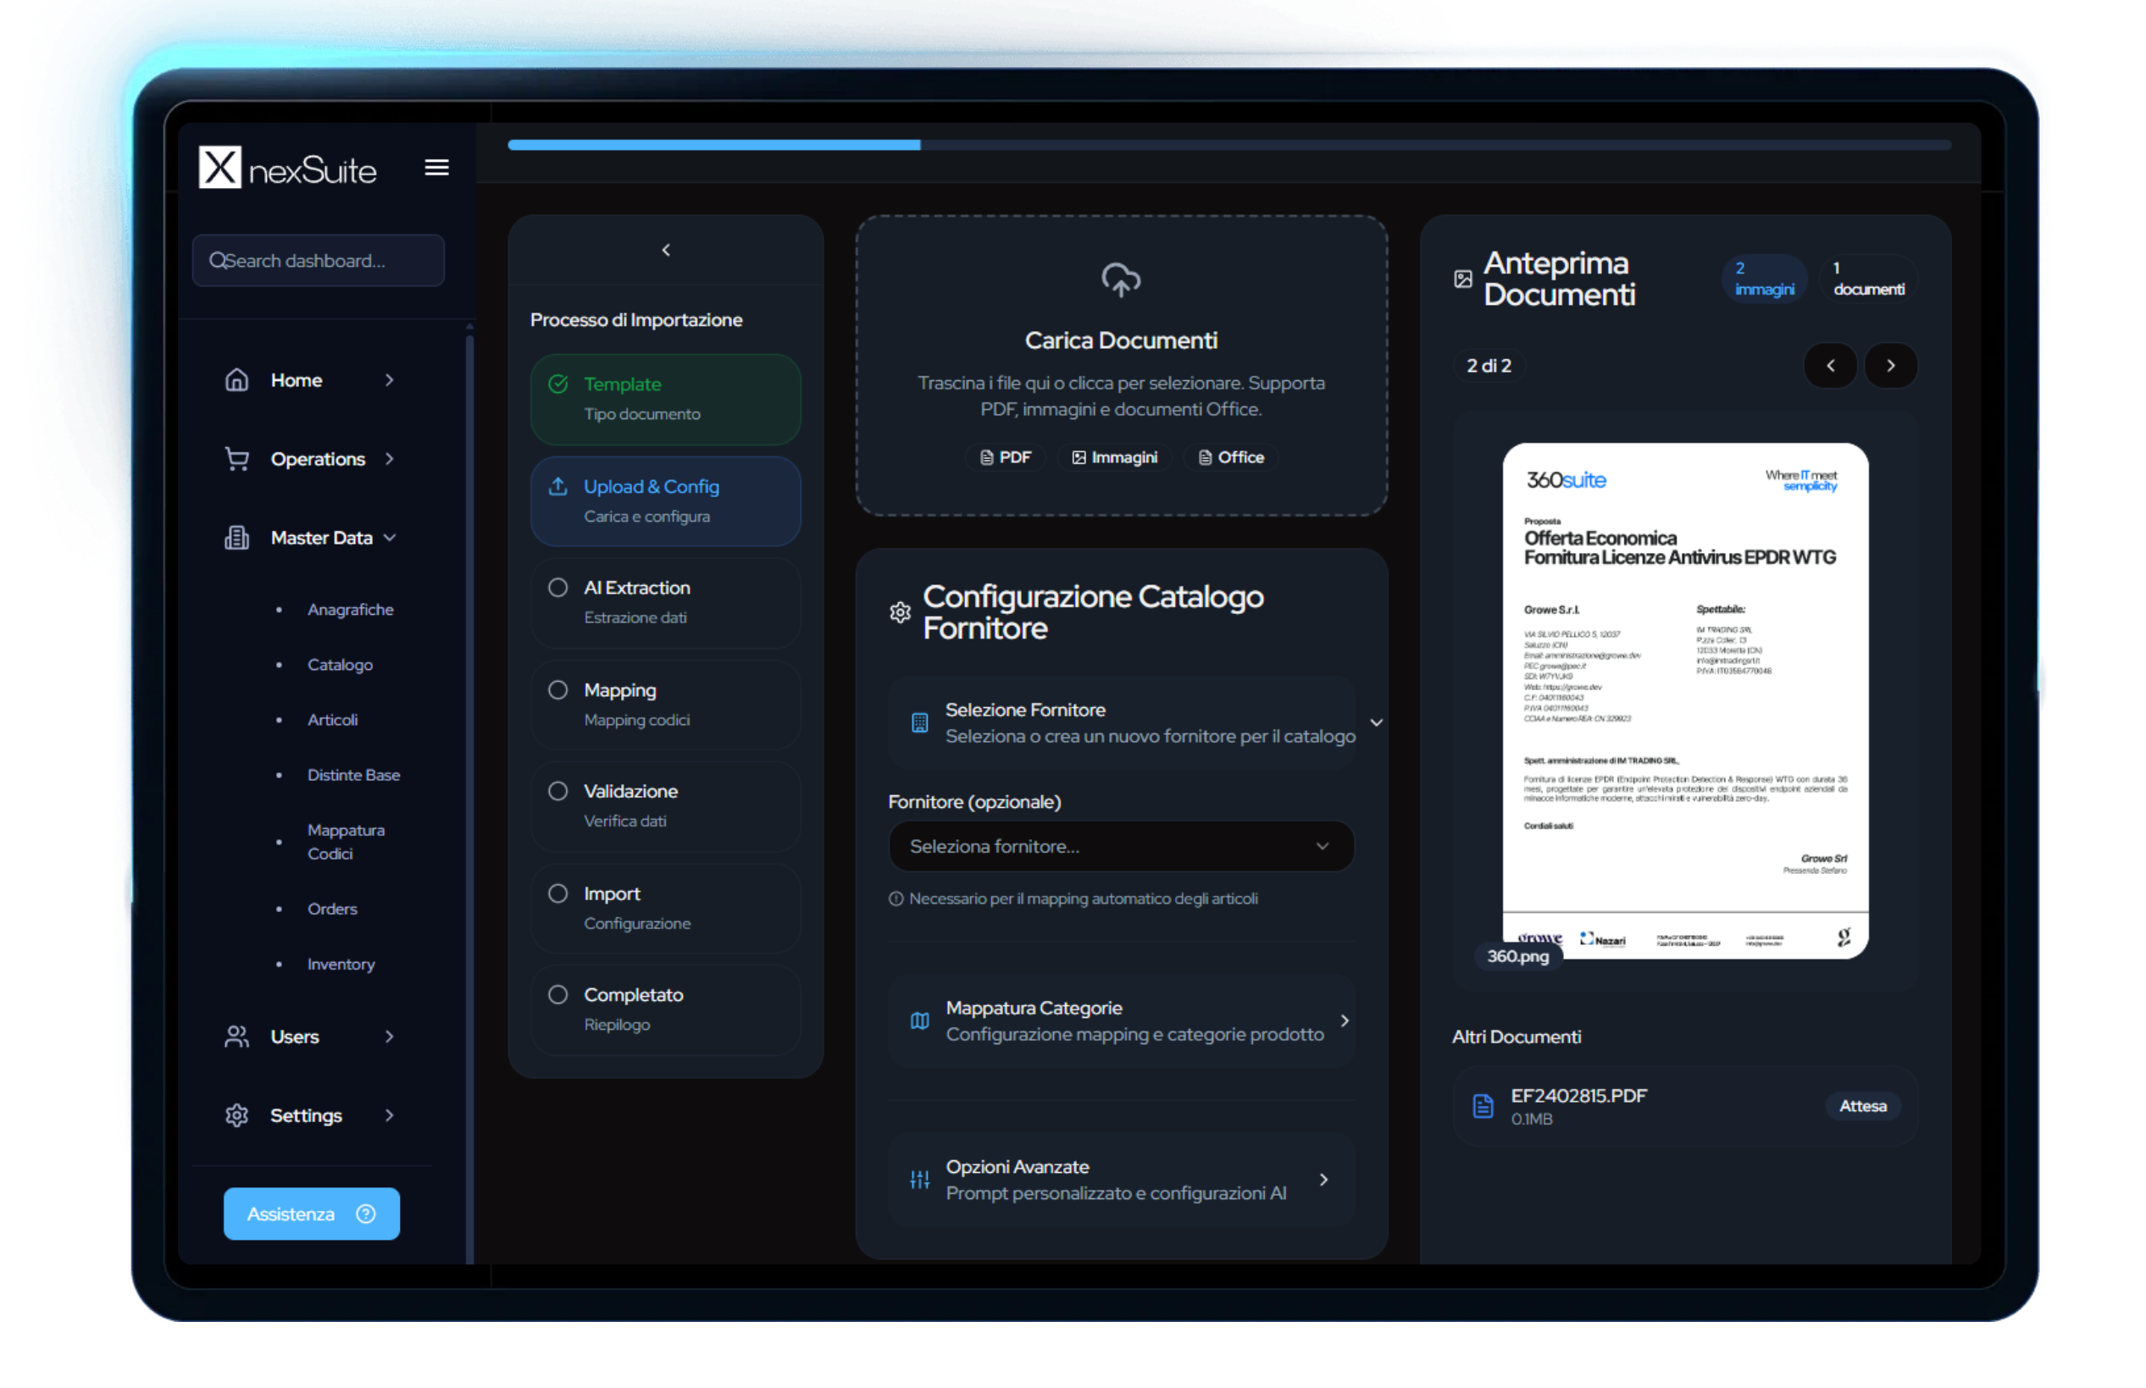2146x1388 pixels.
Task: Switch to the 1 documenti tab
Action: pyautogui.click(x=1867, y=279)
